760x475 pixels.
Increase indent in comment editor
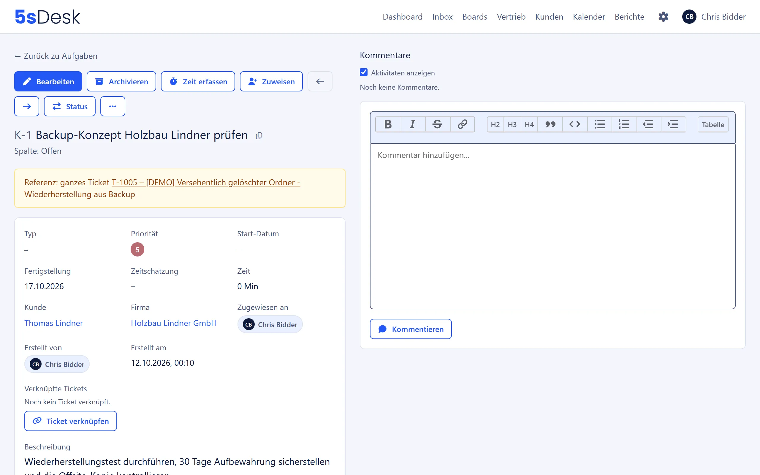pos(673,124)
